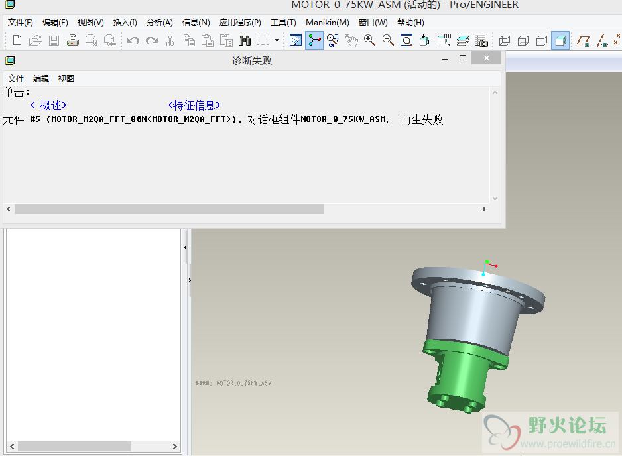The width and height of the screenshot is (622, 456).
Task: Open 窗口(W) main menu
Action: click(373, 23)
